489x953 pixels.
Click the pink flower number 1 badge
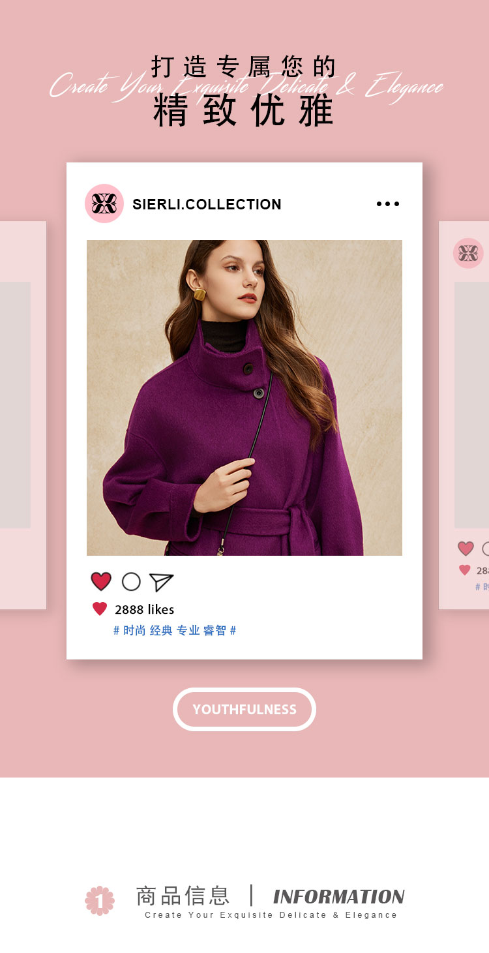pos(100,900)
